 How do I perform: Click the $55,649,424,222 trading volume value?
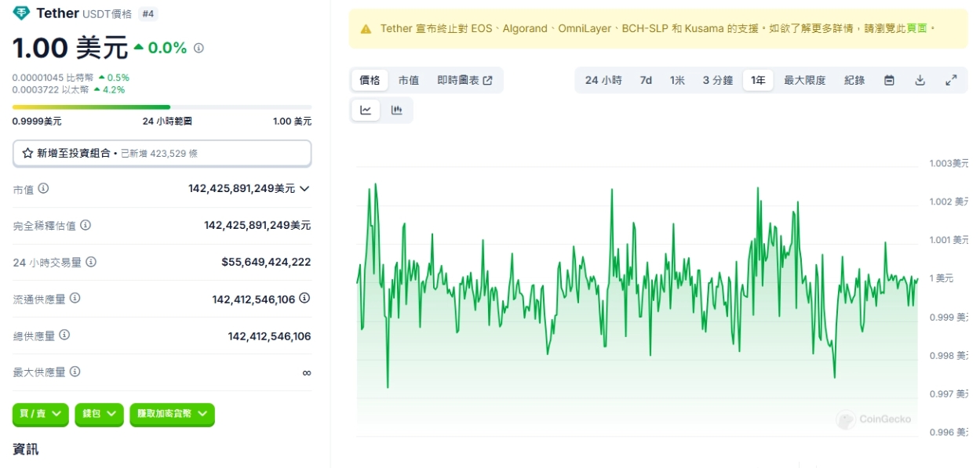(266, 262)
